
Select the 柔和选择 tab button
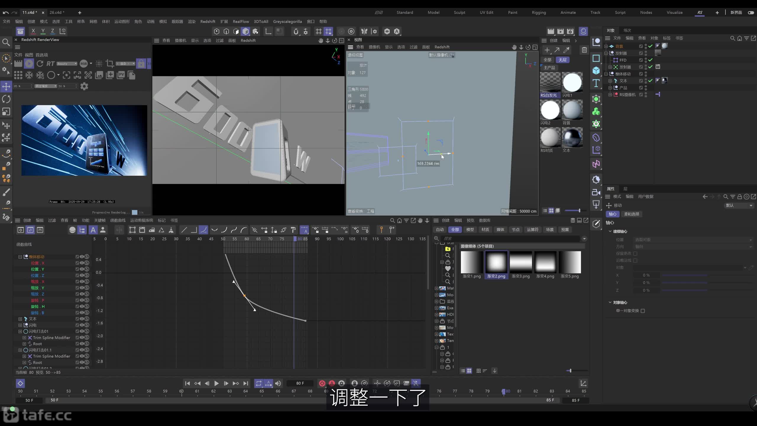click(x=632, y=214)
